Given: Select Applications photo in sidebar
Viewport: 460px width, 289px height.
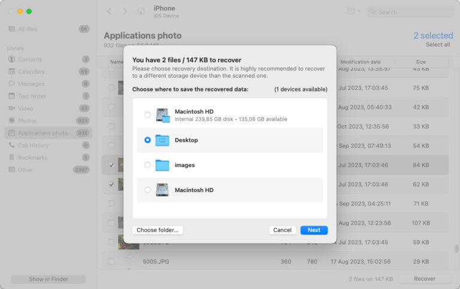Looking at the screenshot, I should click(49, 133).
